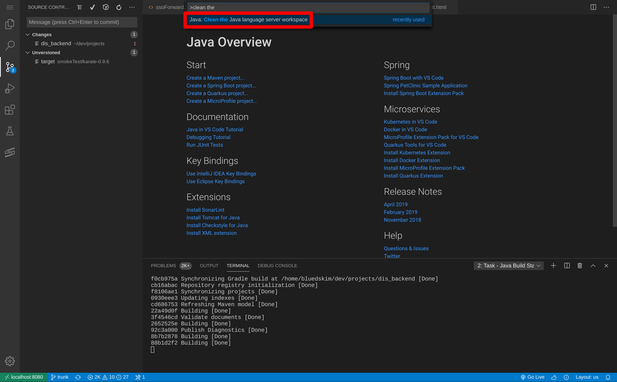The width and height of the screenshot is (617, 382).
Task: Click the thumbs up status bar icon
Action: 554,377
